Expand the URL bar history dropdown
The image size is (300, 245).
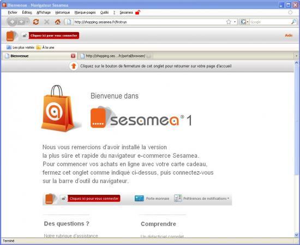[235, 22]
